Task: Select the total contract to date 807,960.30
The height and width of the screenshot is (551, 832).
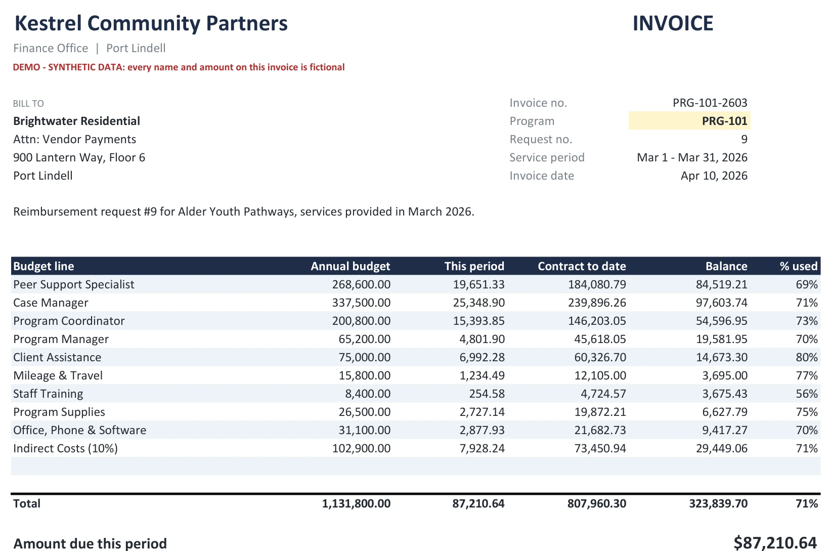Action: pyautogui.click(x=597, y=503)
